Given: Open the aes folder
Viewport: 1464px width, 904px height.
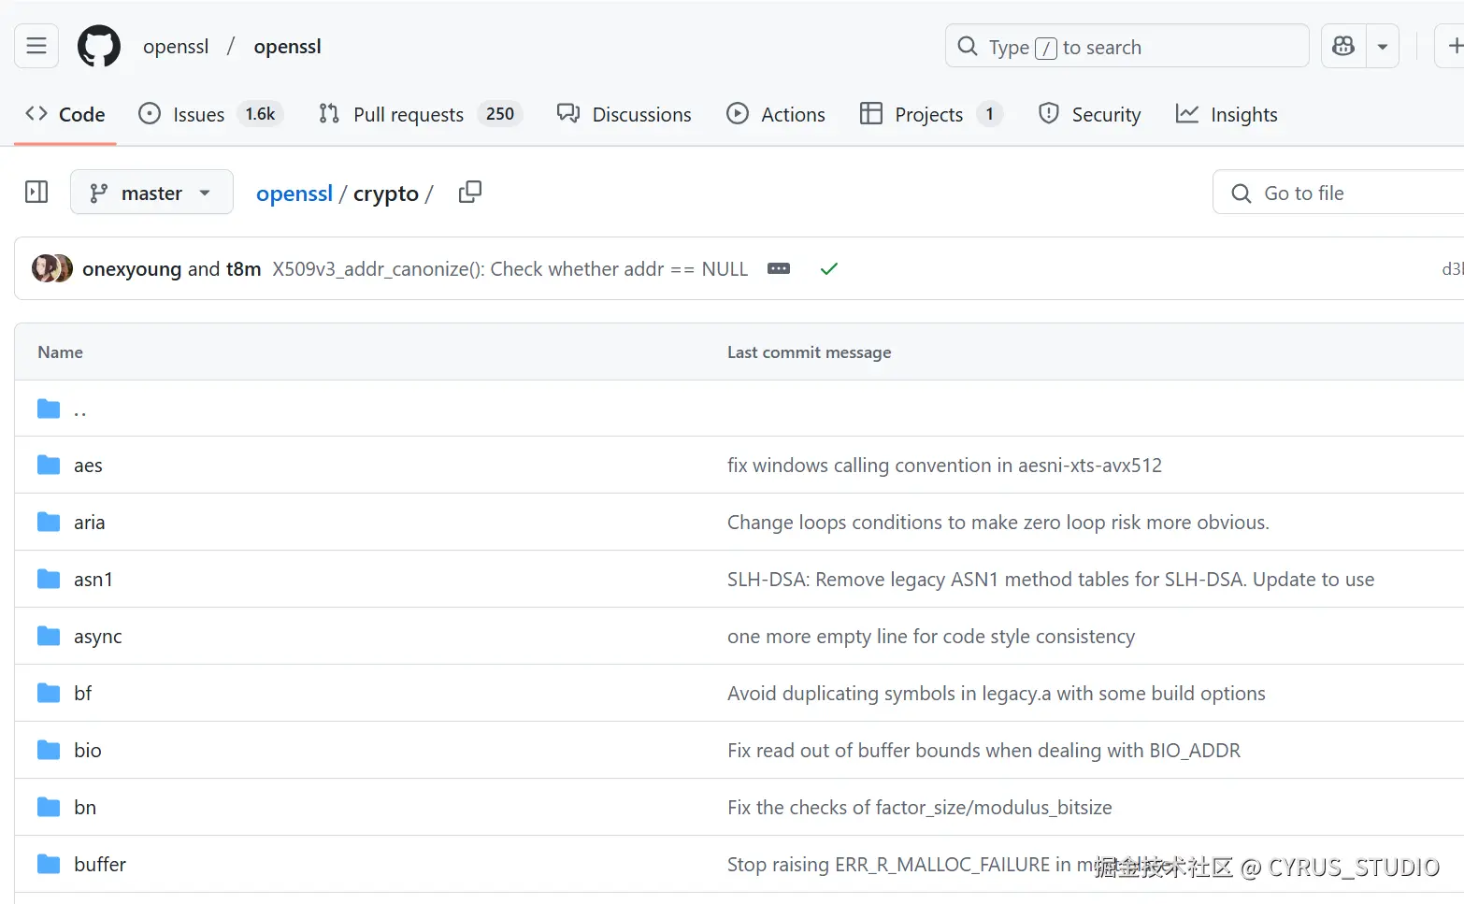Looking at the screenshot, I should 88,466.
